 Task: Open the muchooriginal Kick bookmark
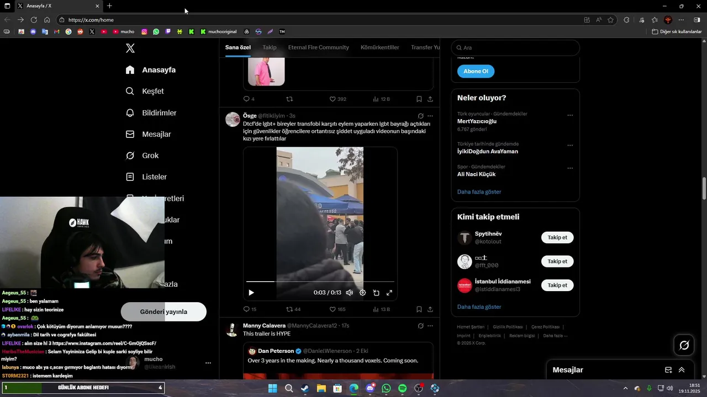point(219,31)
